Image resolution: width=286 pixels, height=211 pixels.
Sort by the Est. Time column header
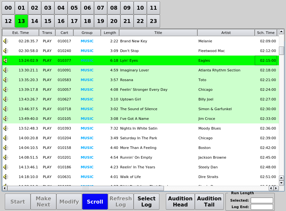click(21, 33)
